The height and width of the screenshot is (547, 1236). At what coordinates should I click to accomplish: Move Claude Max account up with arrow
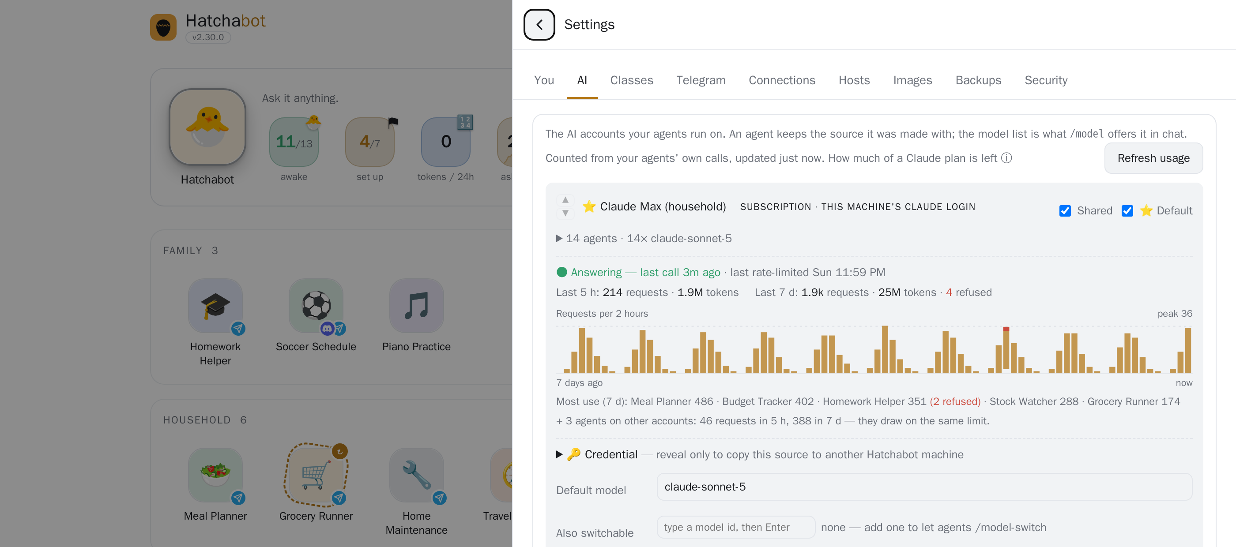pos(565,199)
